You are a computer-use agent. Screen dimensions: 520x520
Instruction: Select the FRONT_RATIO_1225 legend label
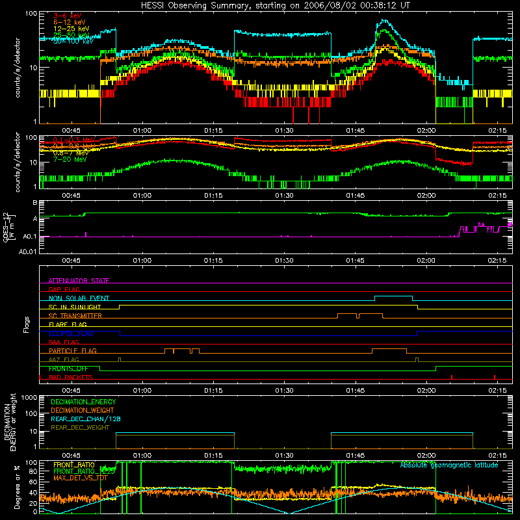point(84,471)
